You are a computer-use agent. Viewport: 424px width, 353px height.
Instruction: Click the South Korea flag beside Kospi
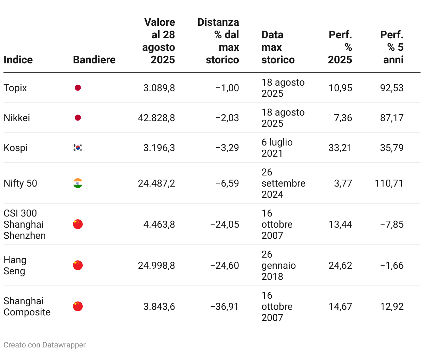(x=78, y=148)
